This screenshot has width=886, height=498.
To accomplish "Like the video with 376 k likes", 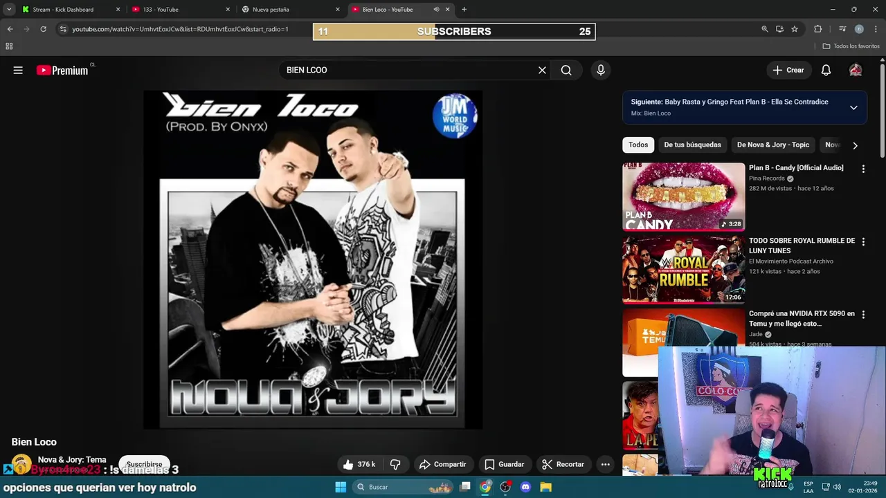I will pyautogui.click(x=359, y=464).
